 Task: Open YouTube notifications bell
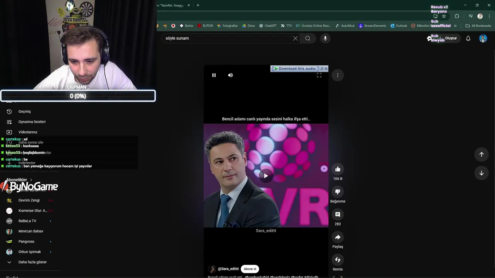pyautogui.click(x=468, y=38)
